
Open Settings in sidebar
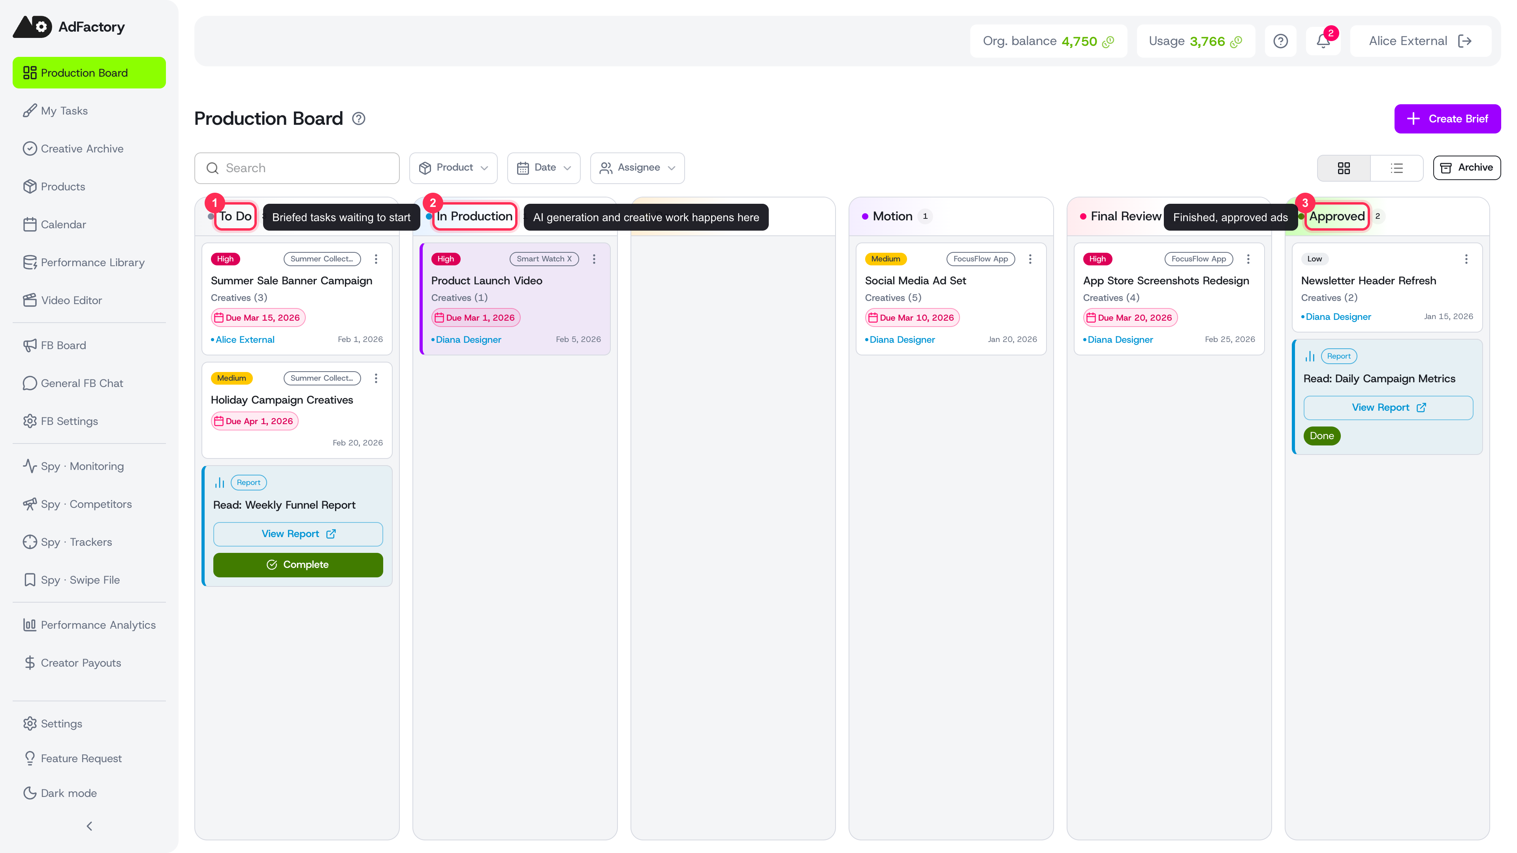pos(90,723)
